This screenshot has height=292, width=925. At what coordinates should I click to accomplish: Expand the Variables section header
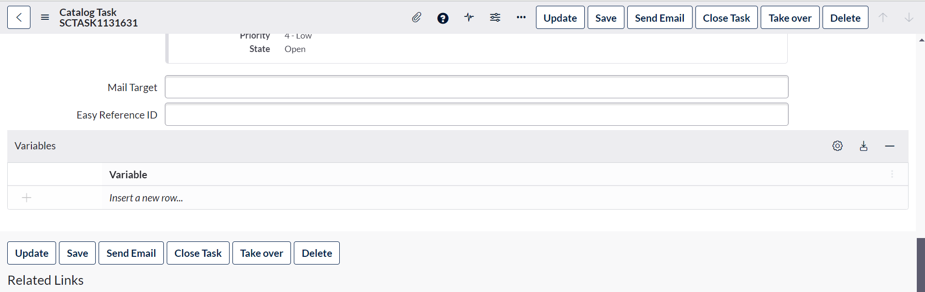[35, 146]
